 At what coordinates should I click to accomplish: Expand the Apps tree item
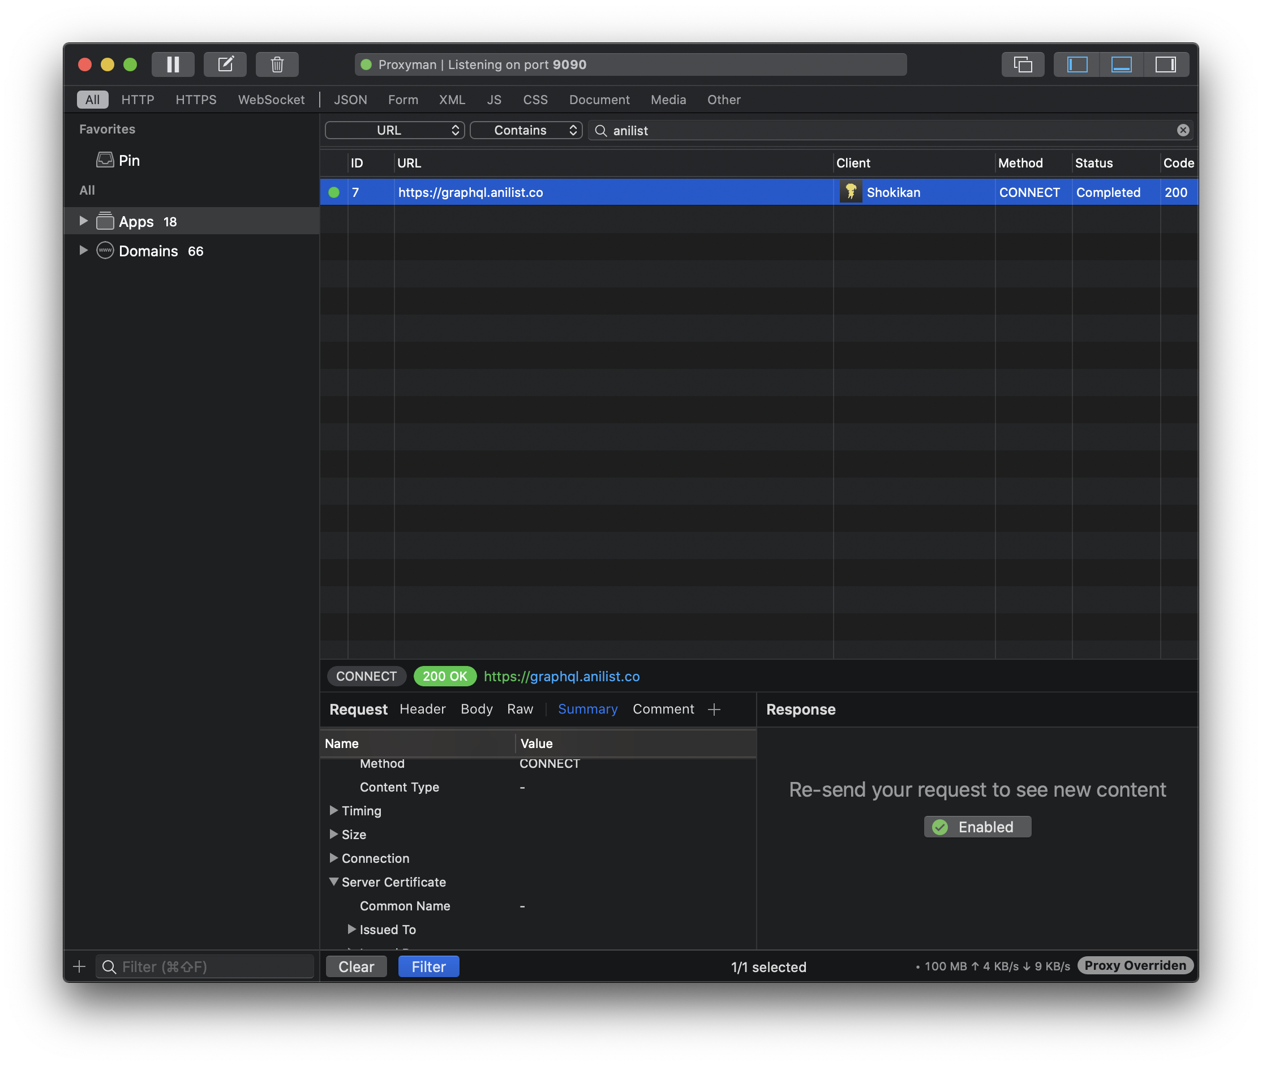(x=84, y=221)
